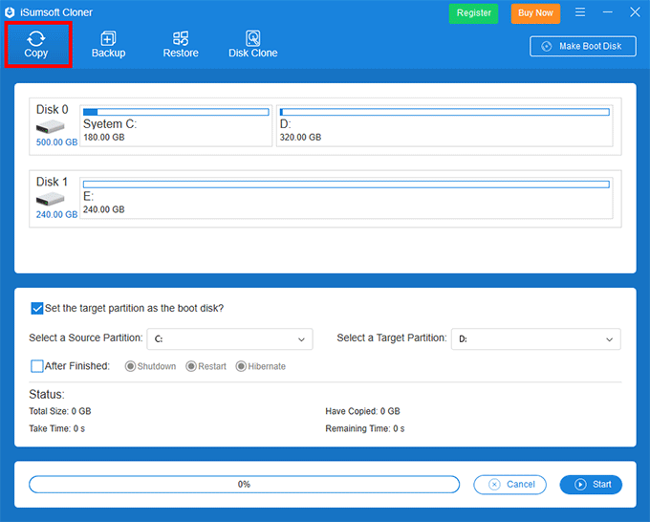Click the D: partition usage bar
The height and width of the screenshot is (522, 650).
click(444, 112)
